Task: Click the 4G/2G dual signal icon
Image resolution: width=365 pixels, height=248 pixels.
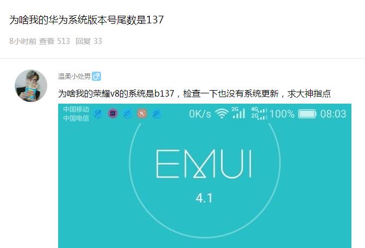Action: point(259,113)
